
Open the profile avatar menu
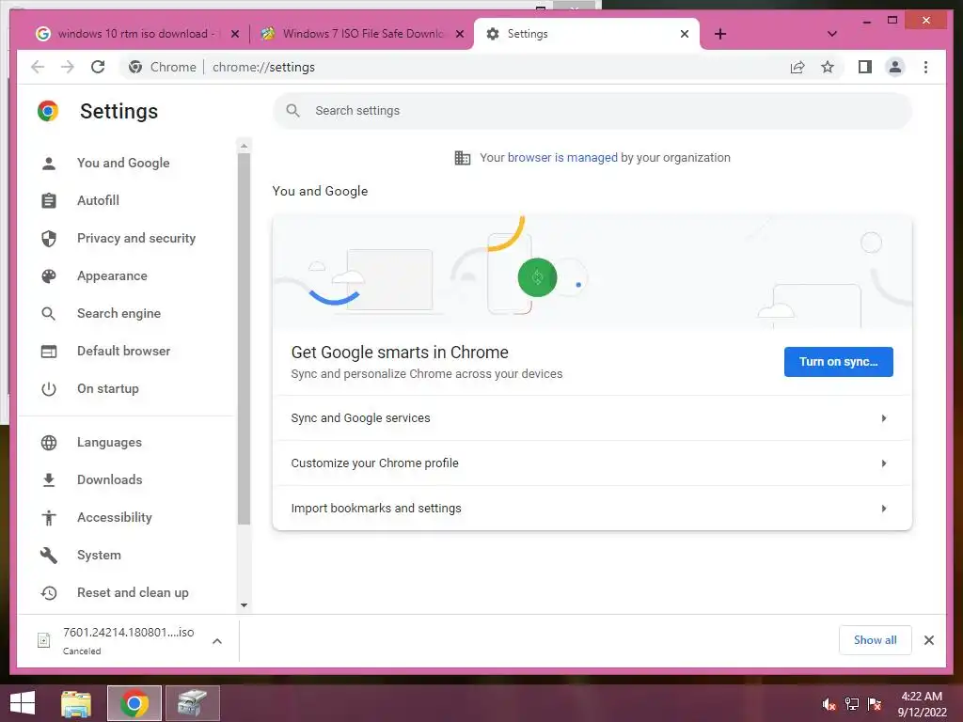895,67
